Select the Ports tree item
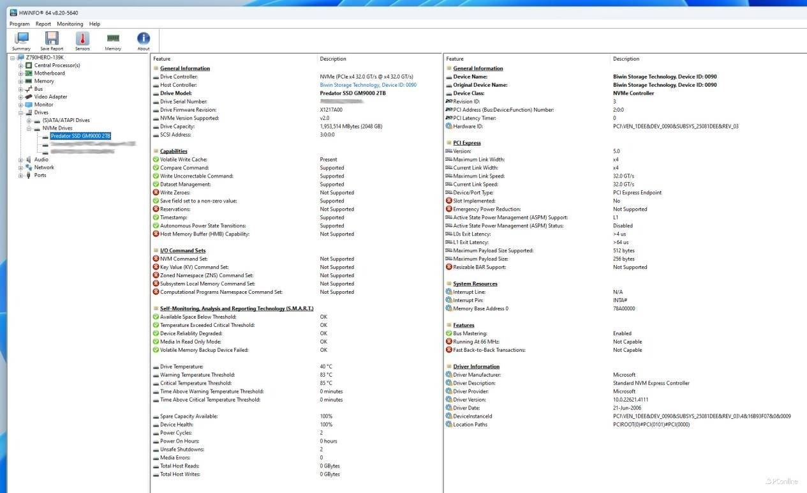807x493 pixels. pos(40,175)
